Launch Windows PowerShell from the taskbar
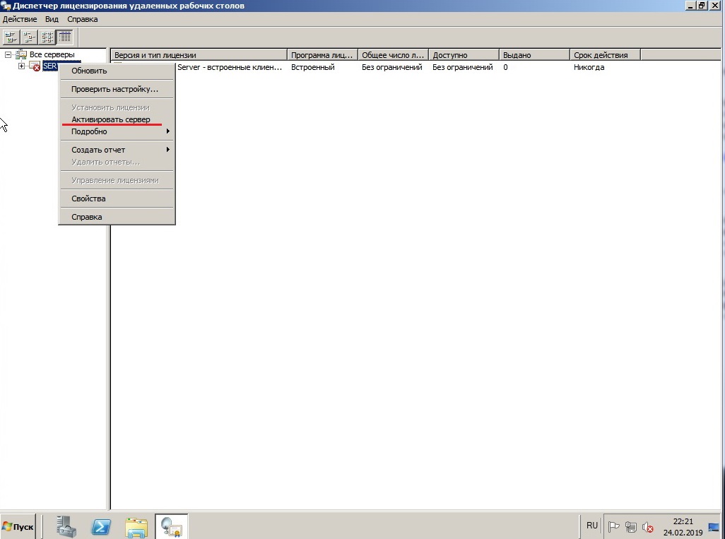Image resolution: width=725 pixels, height=539 pixels. 101,526
